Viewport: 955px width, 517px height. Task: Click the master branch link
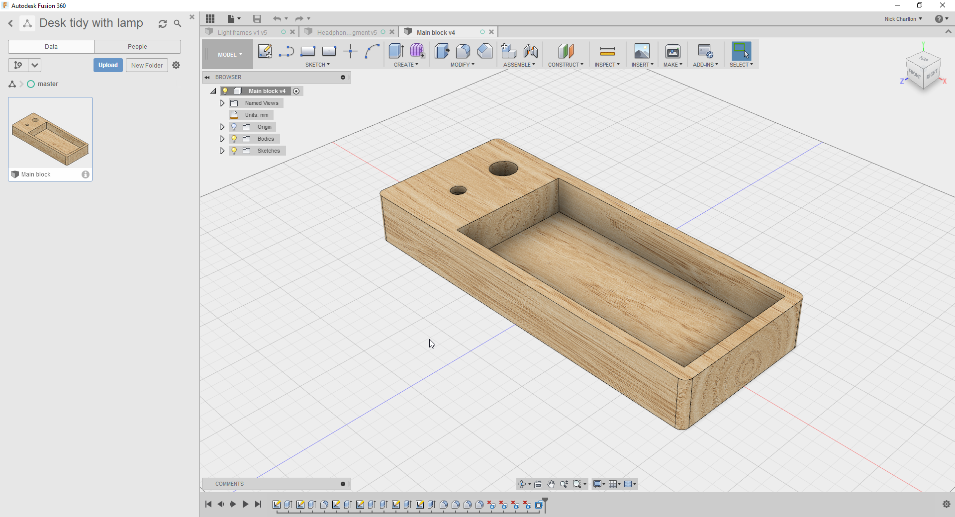click(x=48, y=84)
